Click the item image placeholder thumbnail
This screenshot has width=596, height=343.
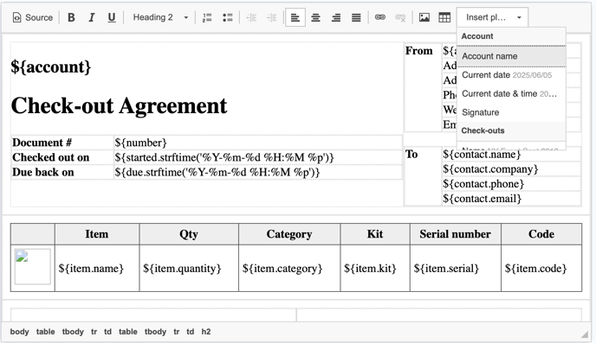(33, 267)
